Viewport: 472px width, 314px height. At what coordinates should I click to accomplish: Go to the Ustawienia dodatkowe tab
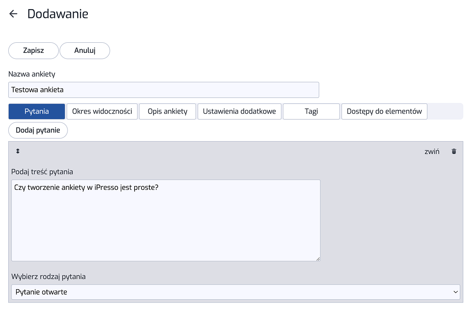pos(239,111)
